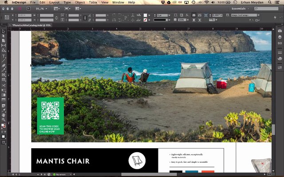
Task: Open the Window menu
Action: [118, 2]
